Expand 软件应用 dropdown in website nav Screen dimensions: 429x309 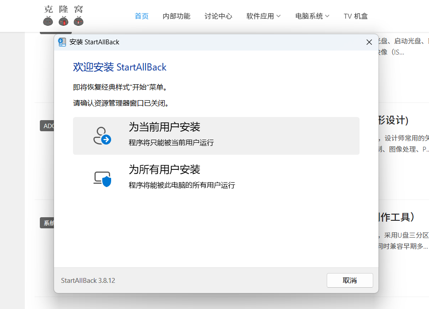(263, 16)
